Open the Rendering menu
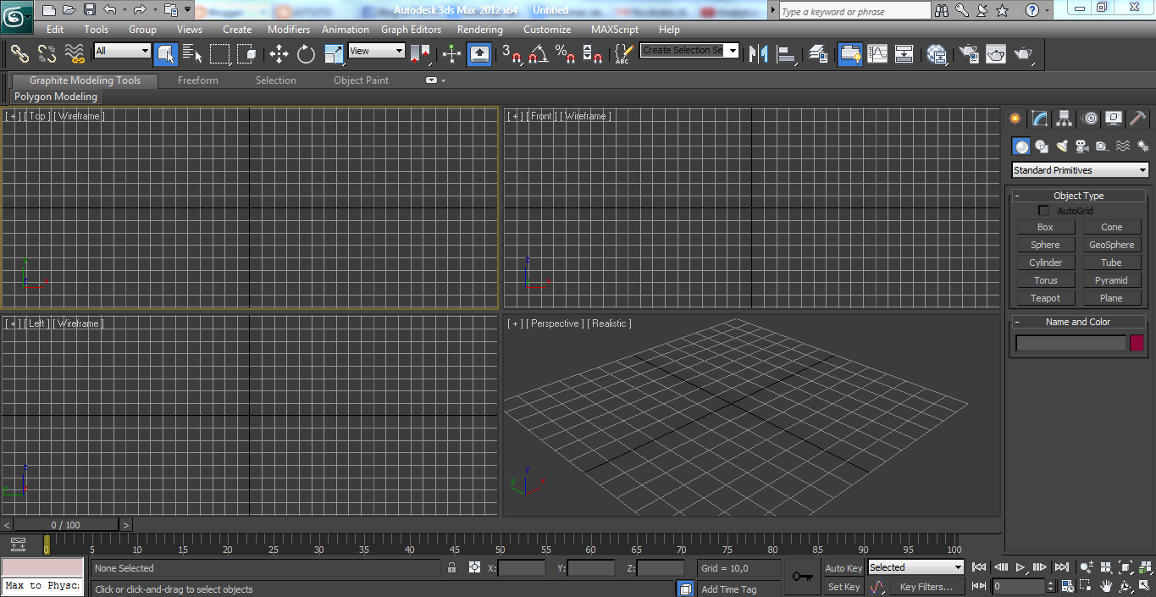Viewport: 1156px width, 597px height. 479,29
